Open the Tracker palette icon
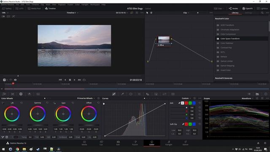The height and width of the screenshot is (152, 270). [x=139, y=94]
